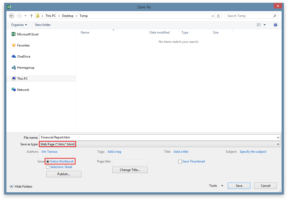Select the Entire Workbook radio button

(x=48, y=161)
